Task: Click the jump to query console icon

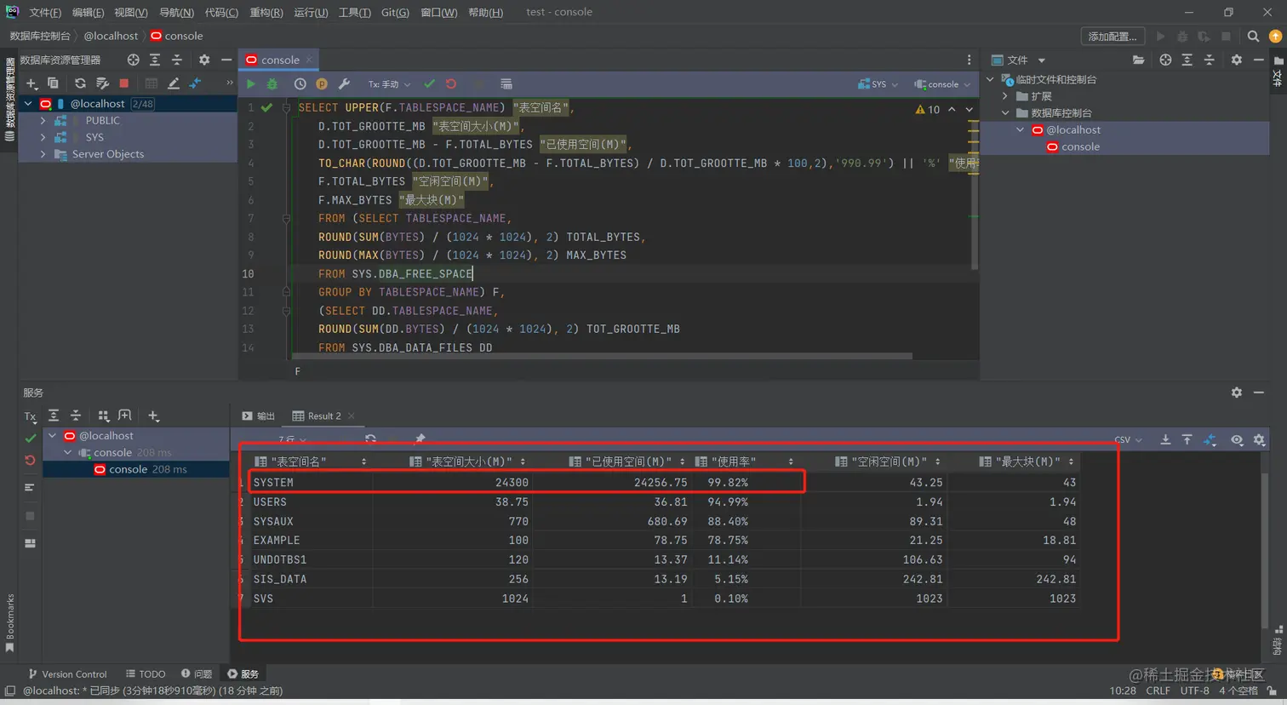Action: click(195, 83)
